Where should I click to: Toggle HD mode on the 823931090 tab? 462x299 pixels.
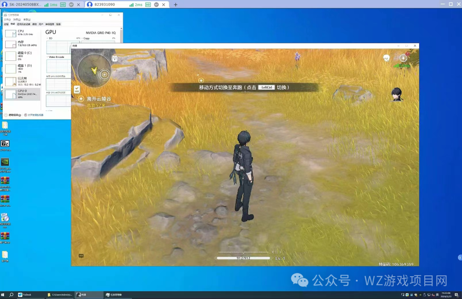click(x=148, y=4)
